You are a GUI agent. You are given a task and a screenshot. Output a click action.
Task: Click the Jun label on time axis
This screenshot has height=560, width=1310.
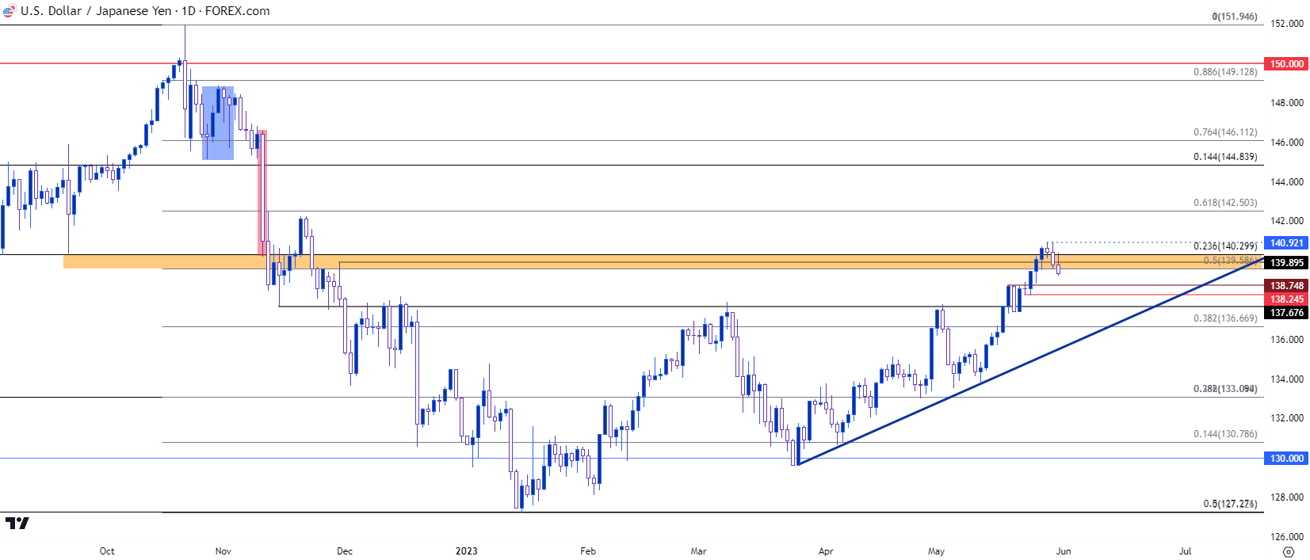coord(1064,551)
